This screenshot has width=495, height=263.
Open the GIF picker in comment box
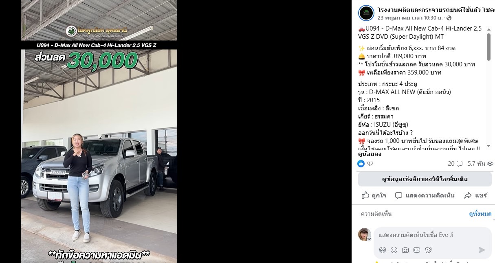click(417, 250)
